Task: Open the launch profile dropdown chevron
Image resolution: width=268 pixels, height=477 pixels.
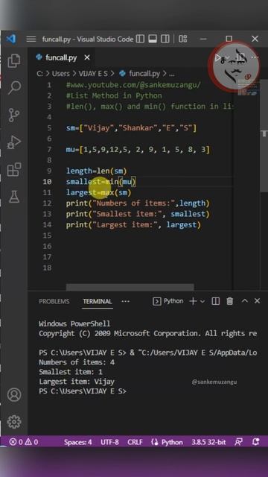Action: coord(202,301)
